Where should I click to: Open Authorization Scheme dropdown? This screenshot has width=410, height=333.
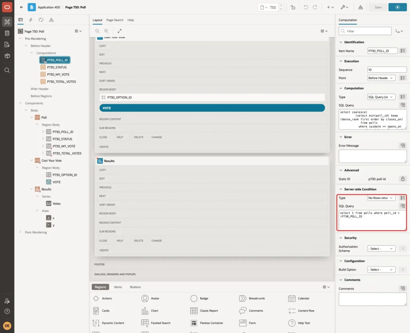point(381,249)
